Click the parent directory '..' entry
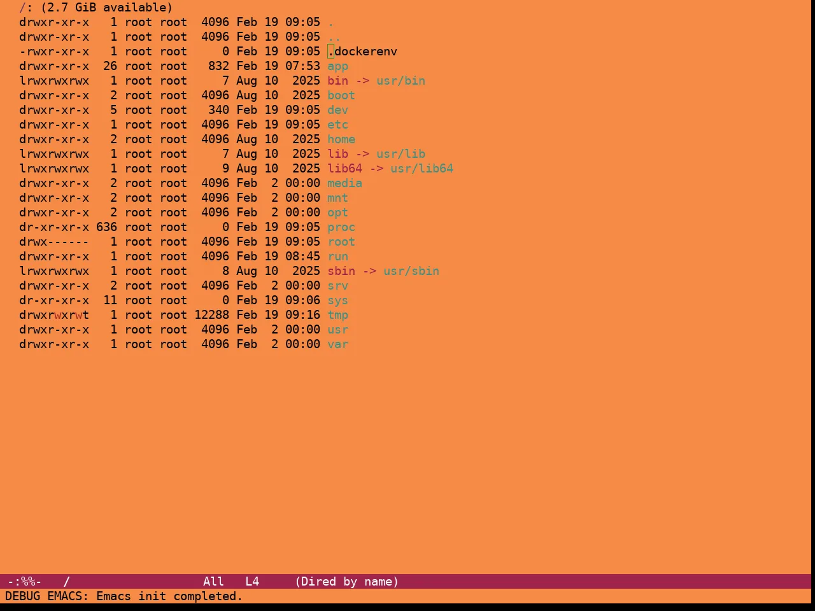Viewport: 815px width, 611px height. 334,37
